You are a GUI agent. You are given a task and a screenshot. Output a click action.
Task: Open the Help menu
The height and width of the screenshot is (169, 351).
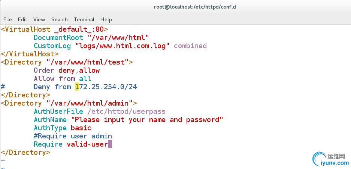click(106, 20)
